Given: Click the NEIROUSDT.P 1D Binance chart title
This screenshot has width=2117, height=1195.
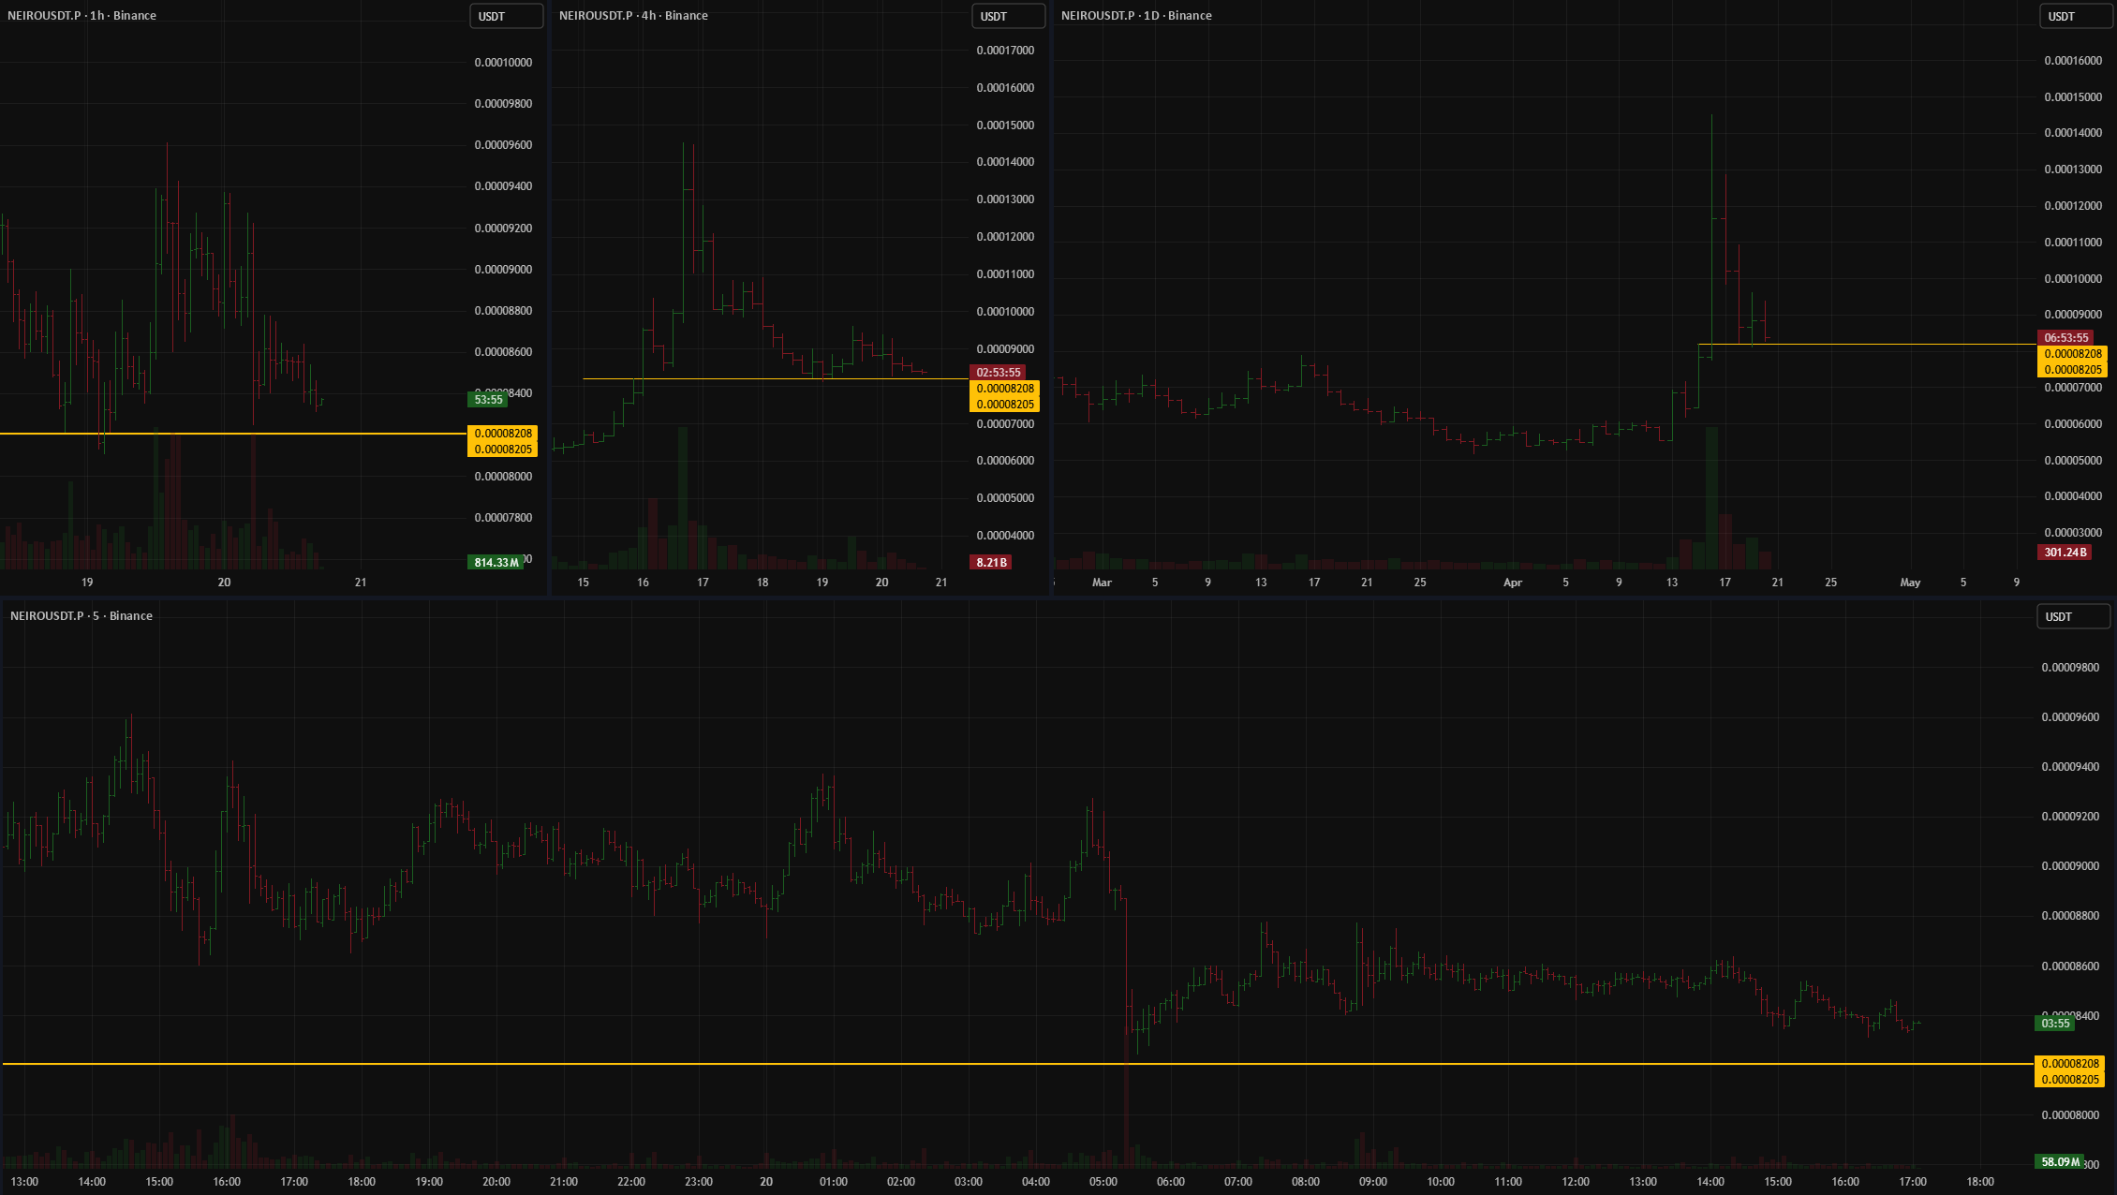Looking at the screenshot, I should [1136, 16].
